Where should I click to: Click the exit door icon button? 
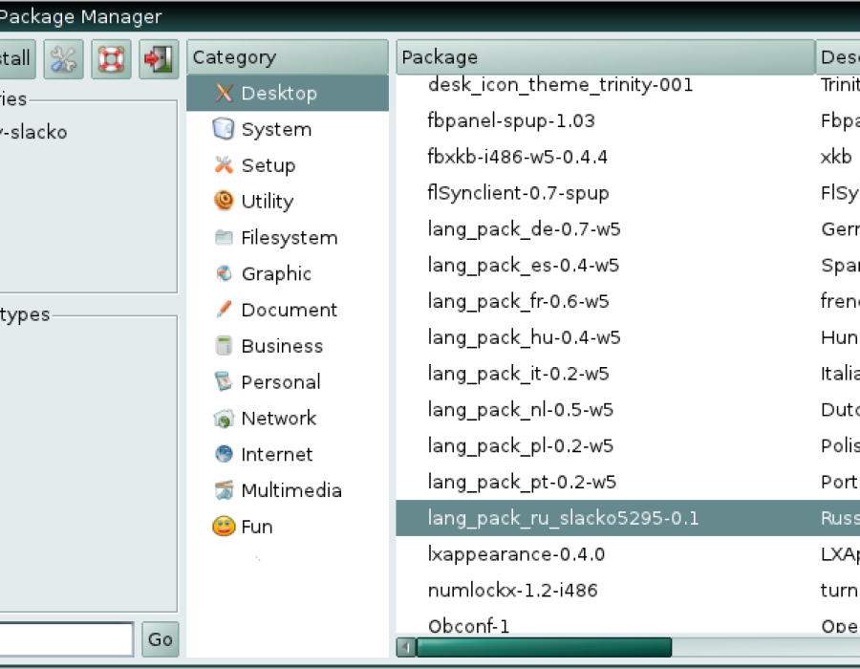(159, 58)
